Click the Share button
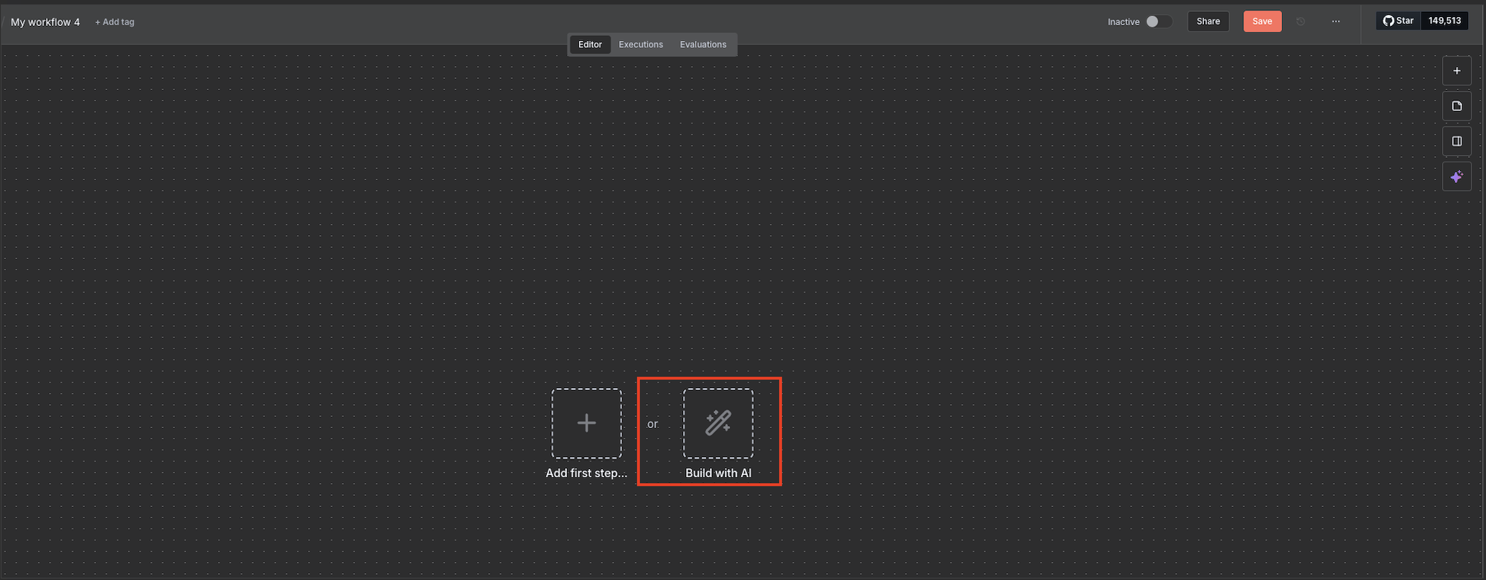Screen dimensions: 1486x580 point(1208,22)
